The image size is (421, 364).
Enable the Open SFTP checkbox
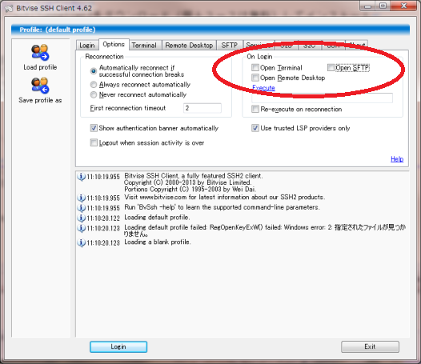[331, 67]
